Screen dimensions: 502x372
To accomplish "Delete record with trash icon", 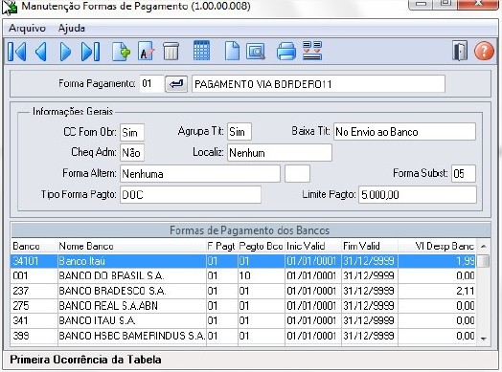I will click(171, 51).
